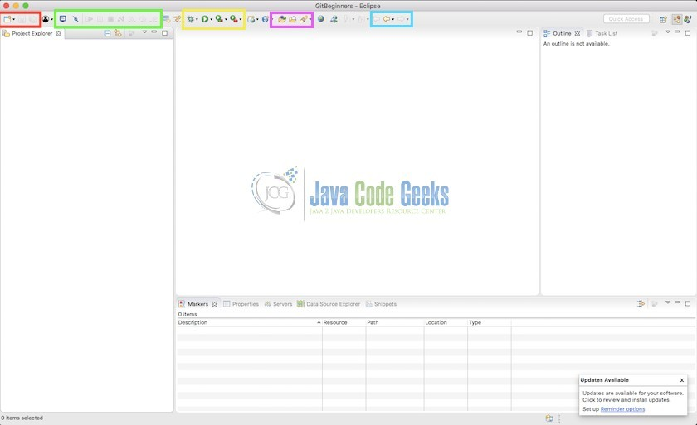Click the filter icon in Markers toolbar
This screenshot has height=425, width=697.
[x=641, y=304]
